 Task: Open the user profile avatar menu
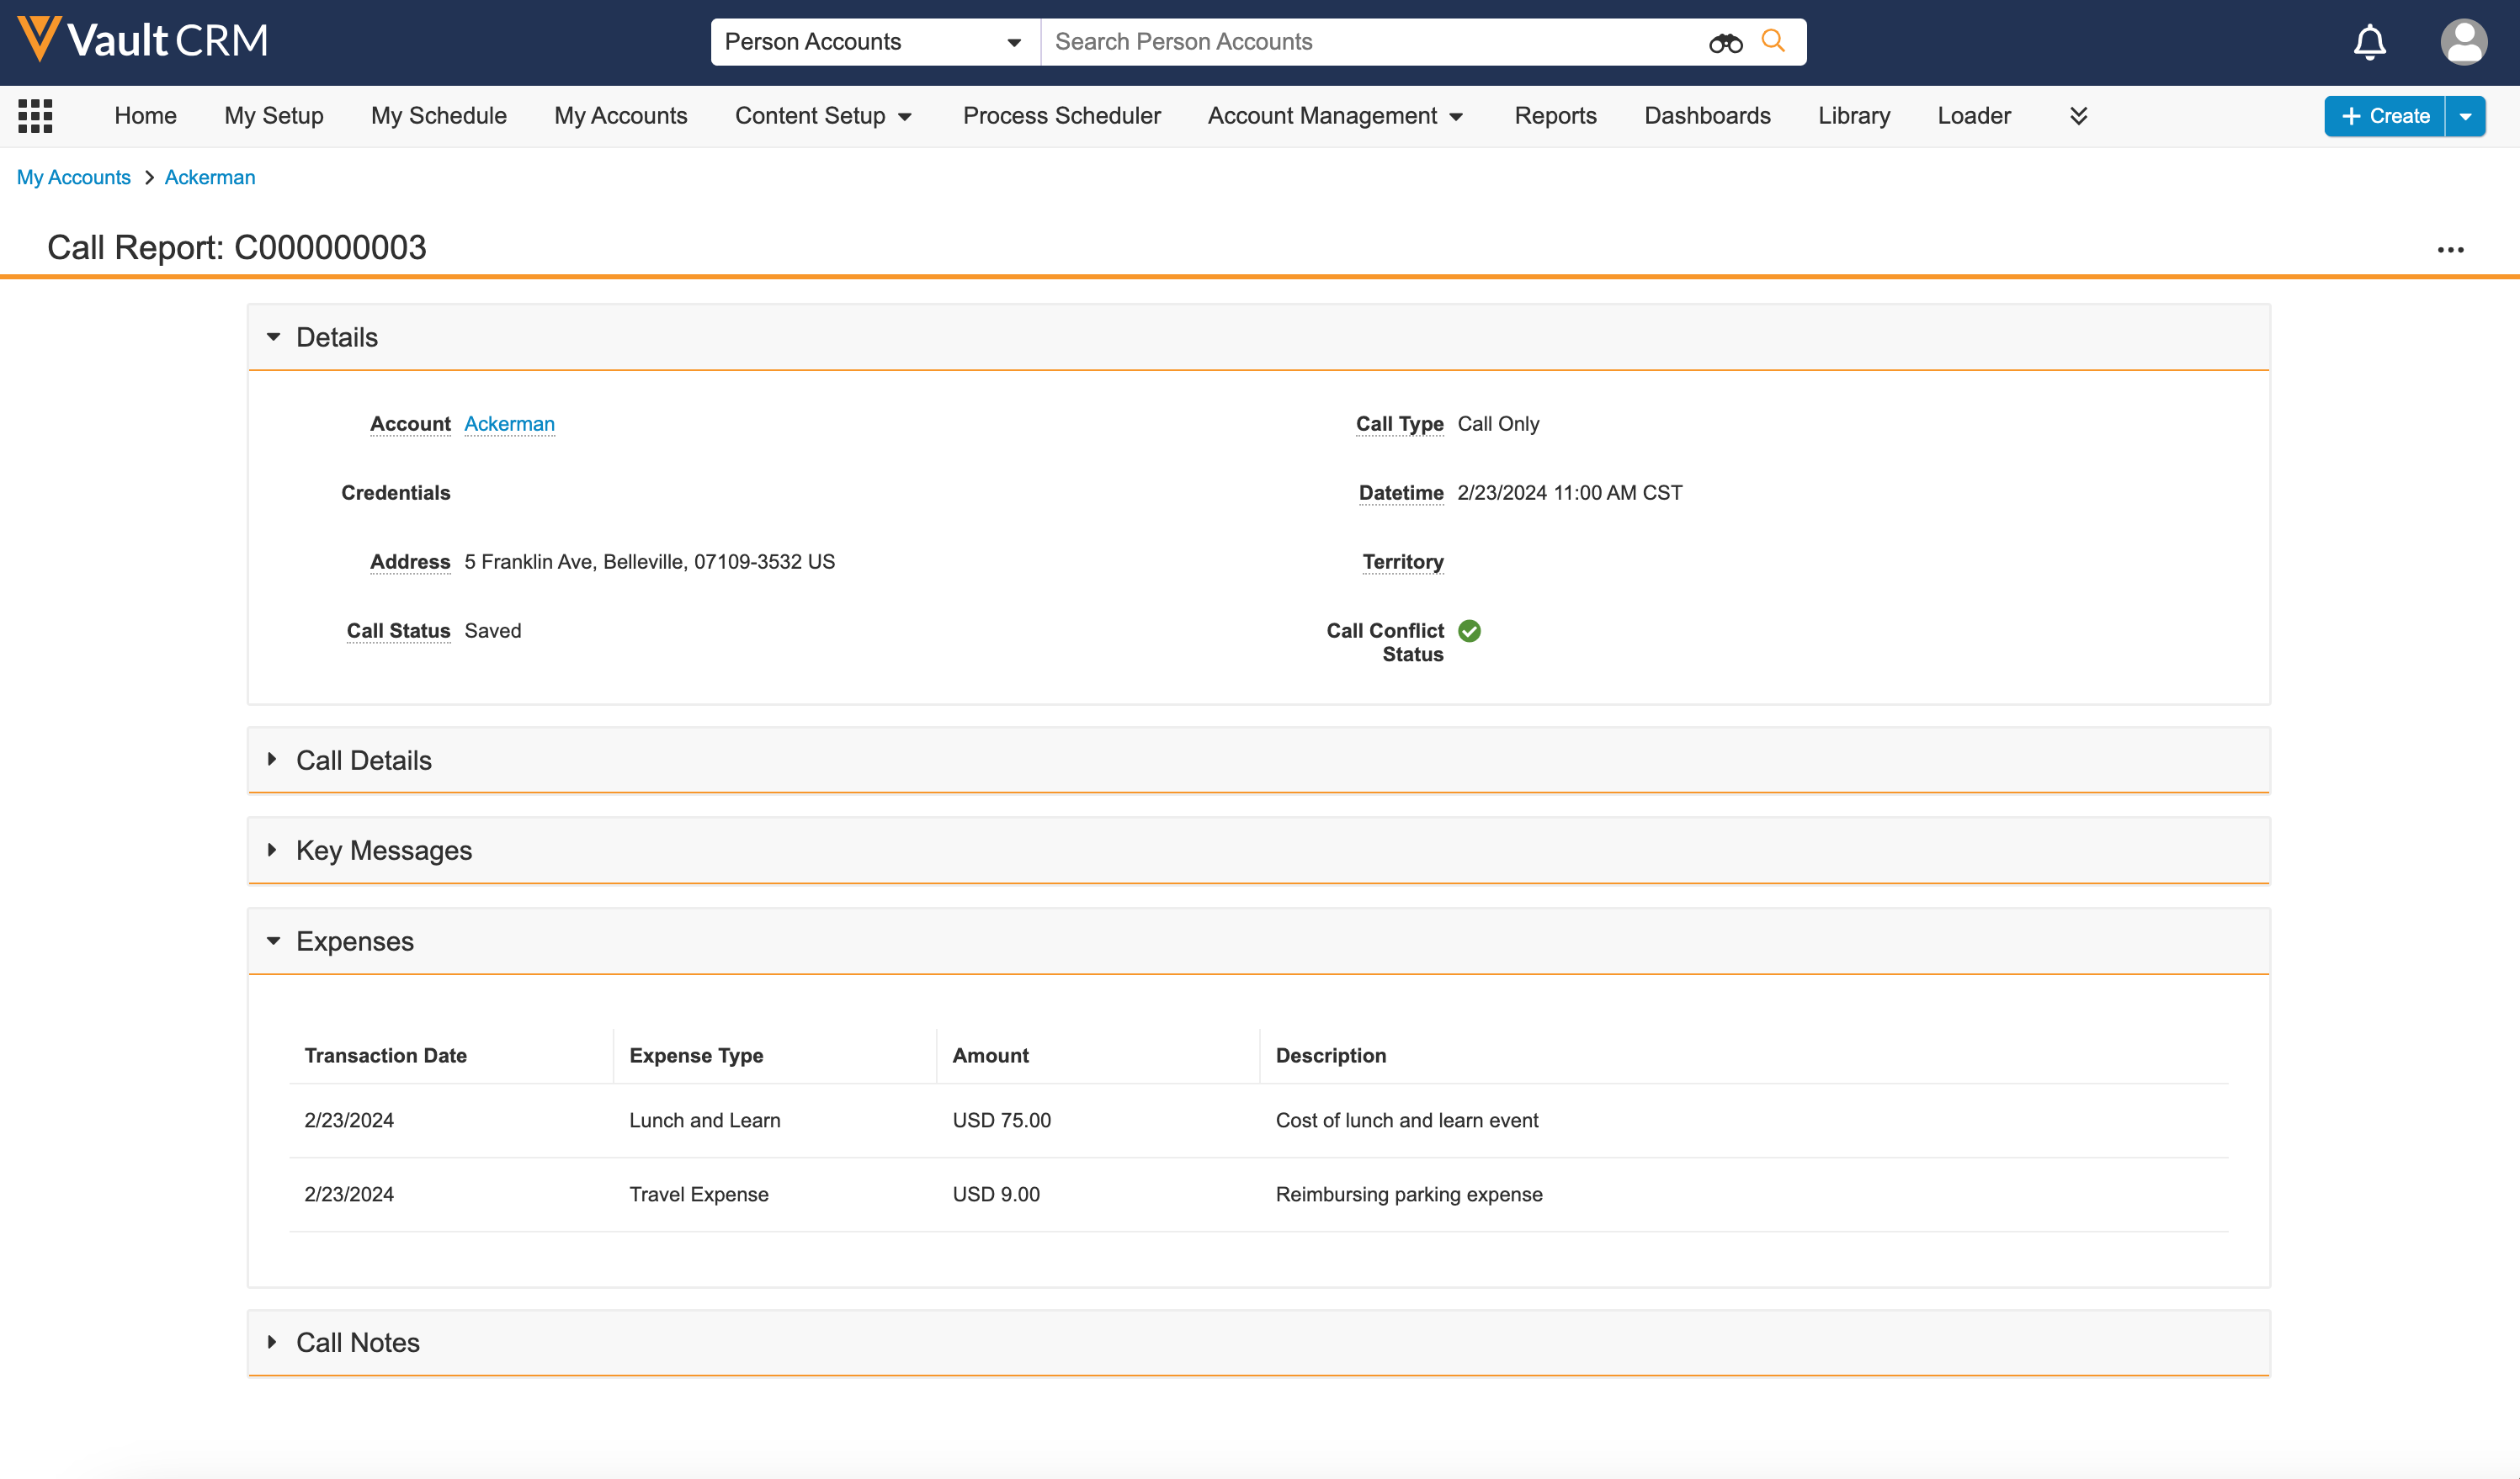(x=2463, y=42)
